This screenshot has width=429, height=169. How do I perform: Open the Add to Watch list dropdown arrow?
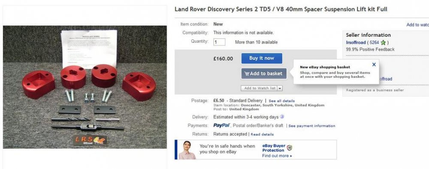tap(280, 88)
